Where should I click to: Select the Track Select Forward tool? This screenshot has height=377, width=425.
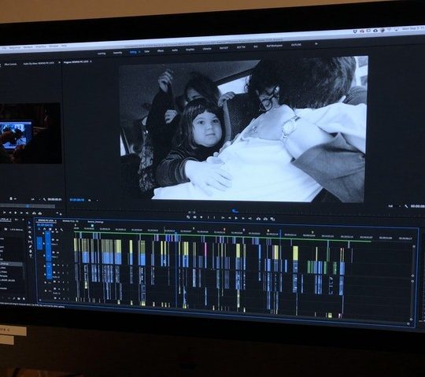(x=30, y=227)
